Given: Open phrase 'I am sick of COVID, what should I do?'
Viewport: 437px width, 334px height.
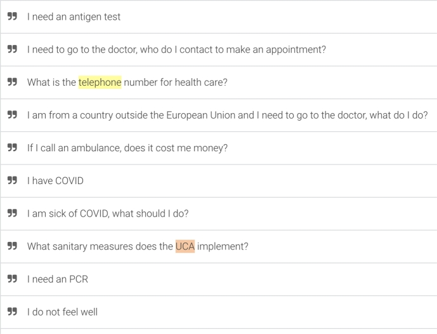Looking at the screenshot, I should [x=108, y=214].
